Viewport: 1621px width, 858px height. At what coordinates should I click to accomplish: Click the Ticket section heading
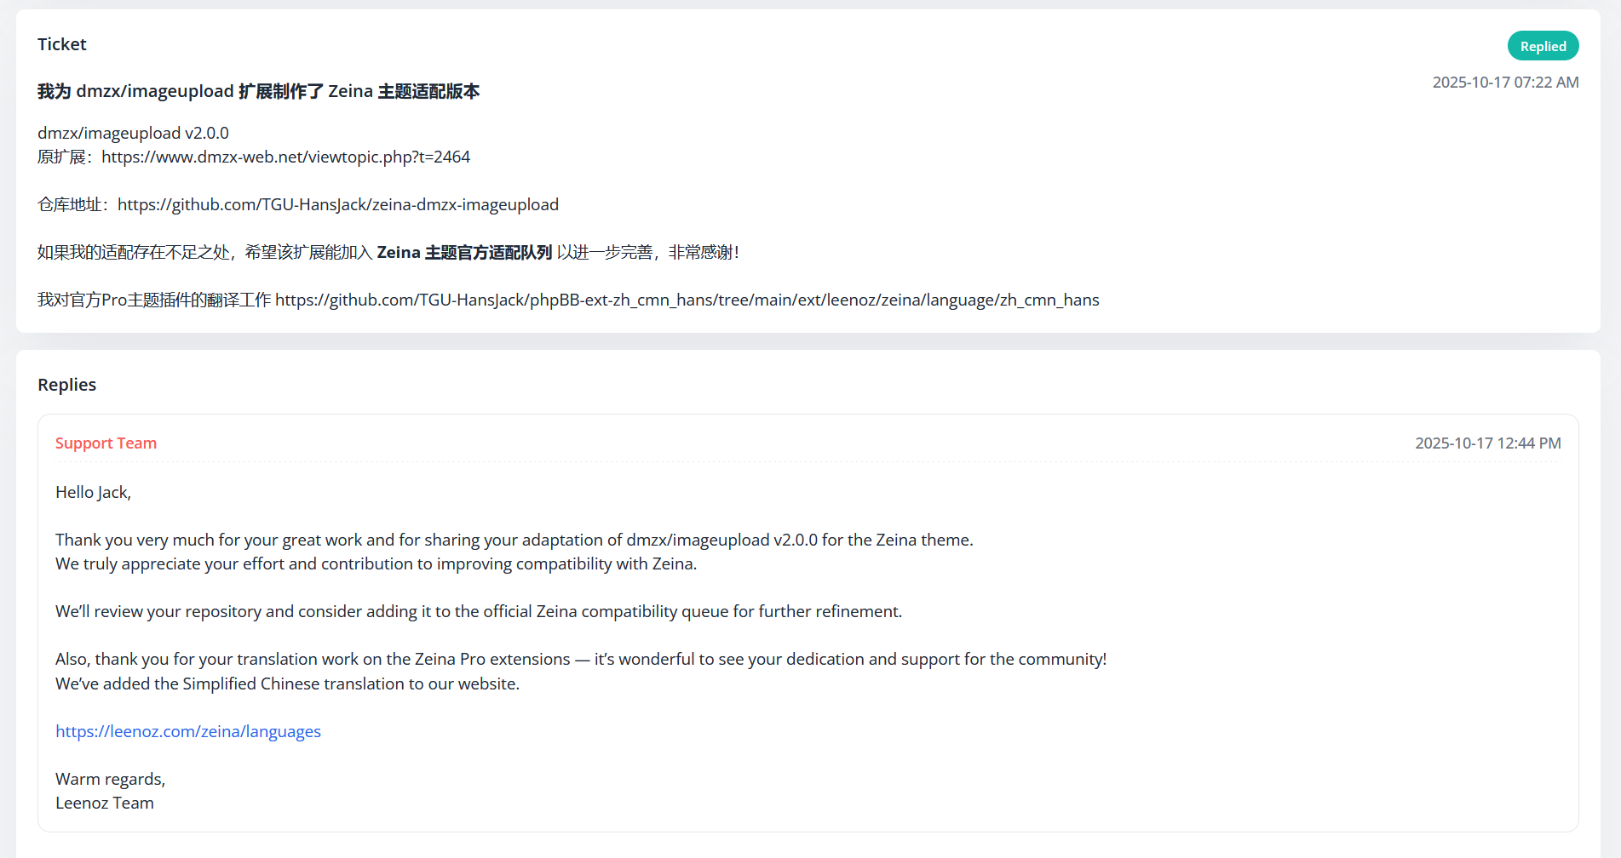61,44
